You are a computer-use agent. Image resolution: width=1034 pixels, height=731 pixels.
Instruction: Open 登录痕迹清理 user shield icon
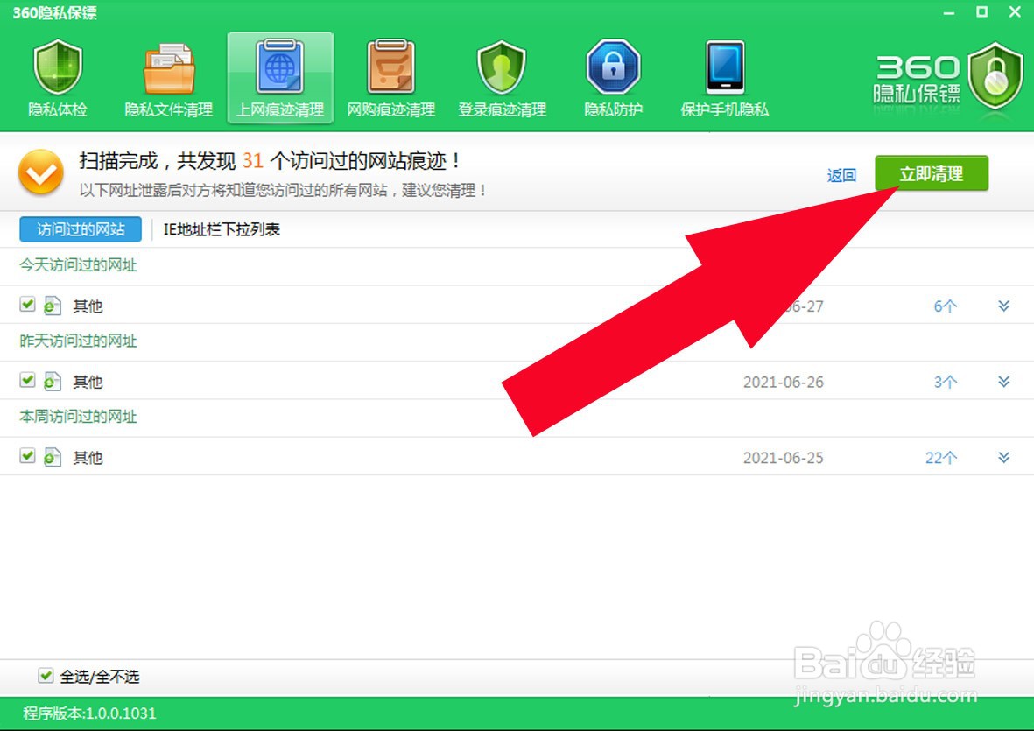[502, 68]
